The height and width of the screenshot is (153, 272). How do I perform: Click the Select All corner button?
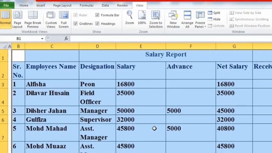pyautogui.click(x=4, y=46)
